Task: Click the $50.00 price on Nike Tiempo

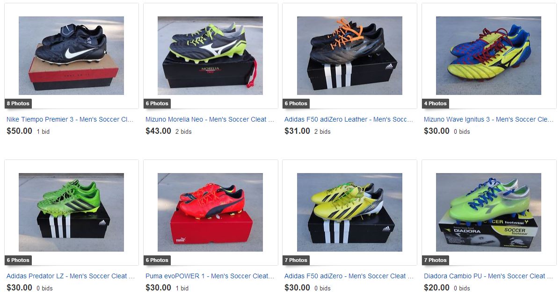Action: point(19,131)
